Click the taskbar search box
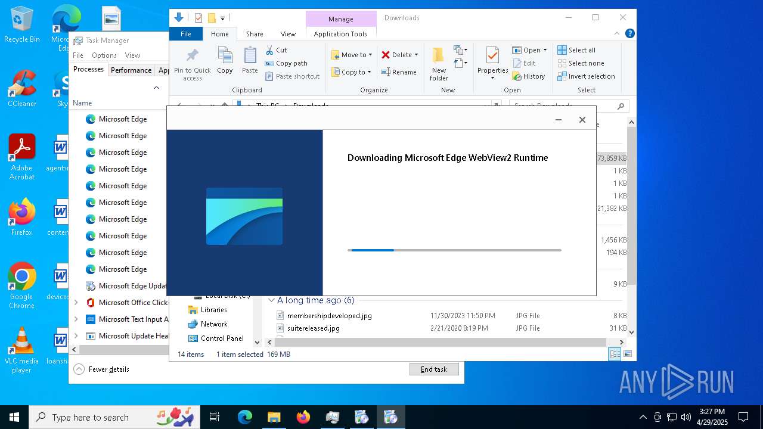Screen dimensions: 763x429 pos(114,417)
